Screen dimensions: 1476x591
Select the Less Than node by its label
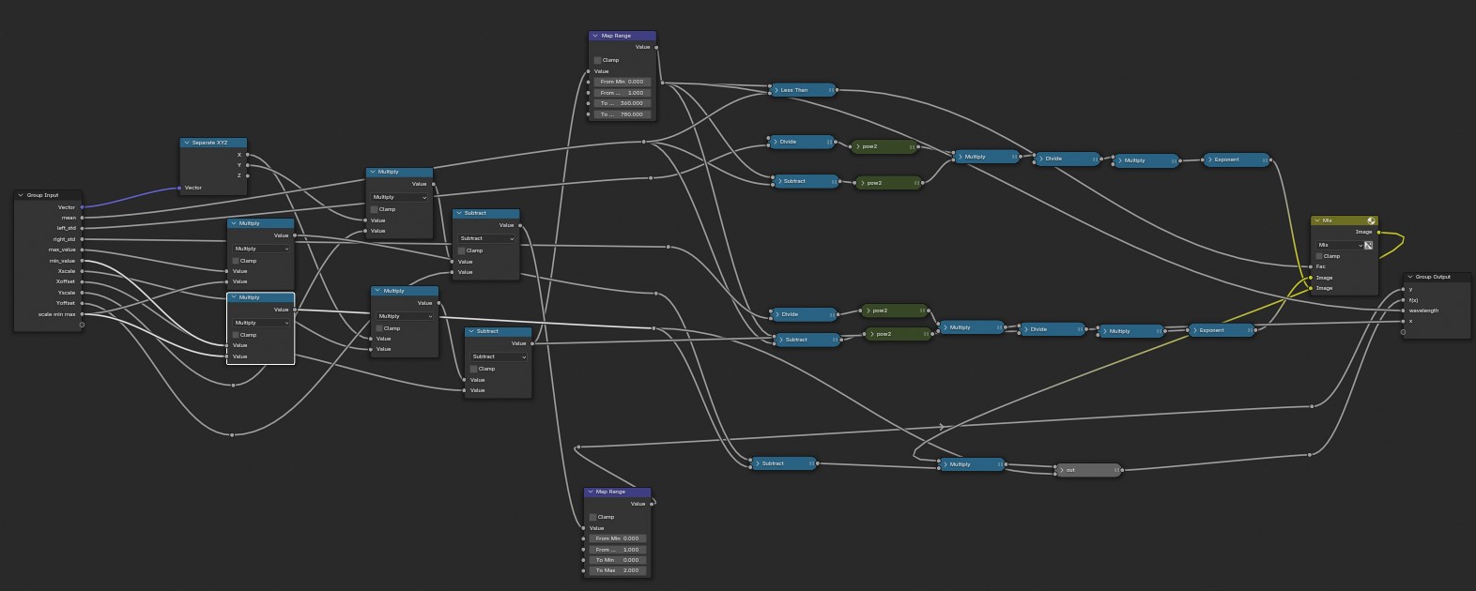pos(794,90)
